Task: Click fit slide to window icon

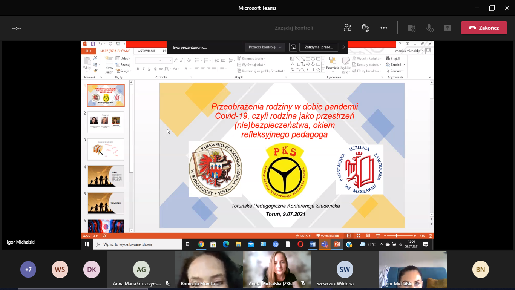Action: point(430,236)
